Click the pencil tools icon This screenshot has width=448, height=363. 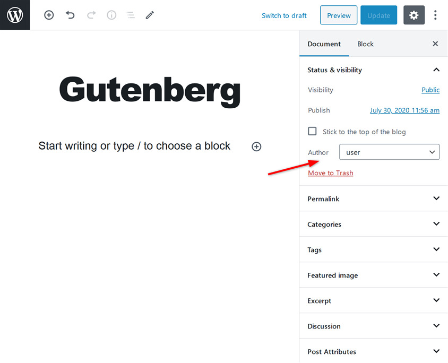click(x=150, y=15)
